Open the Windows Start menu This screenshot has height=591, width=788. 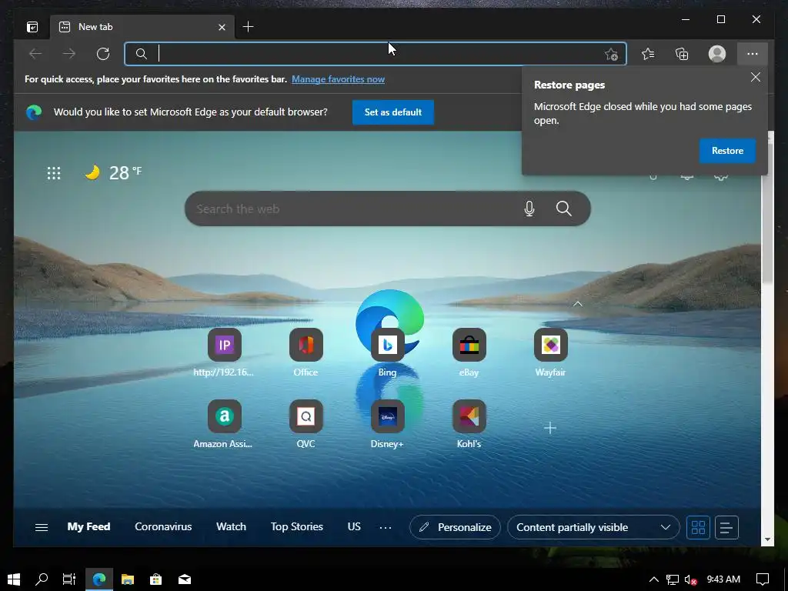tap(14, 579)
